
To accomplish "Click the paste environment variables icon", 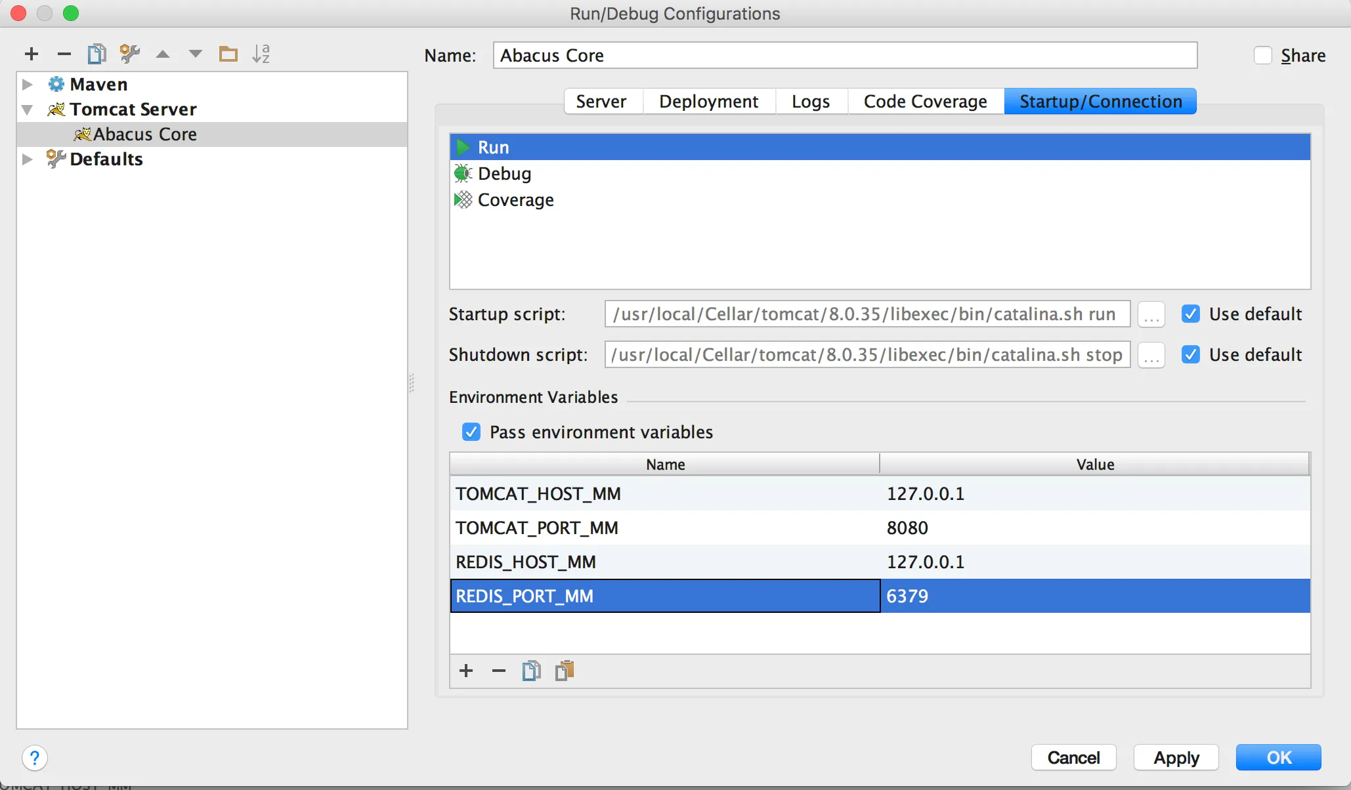I will (x=565, y=671).
